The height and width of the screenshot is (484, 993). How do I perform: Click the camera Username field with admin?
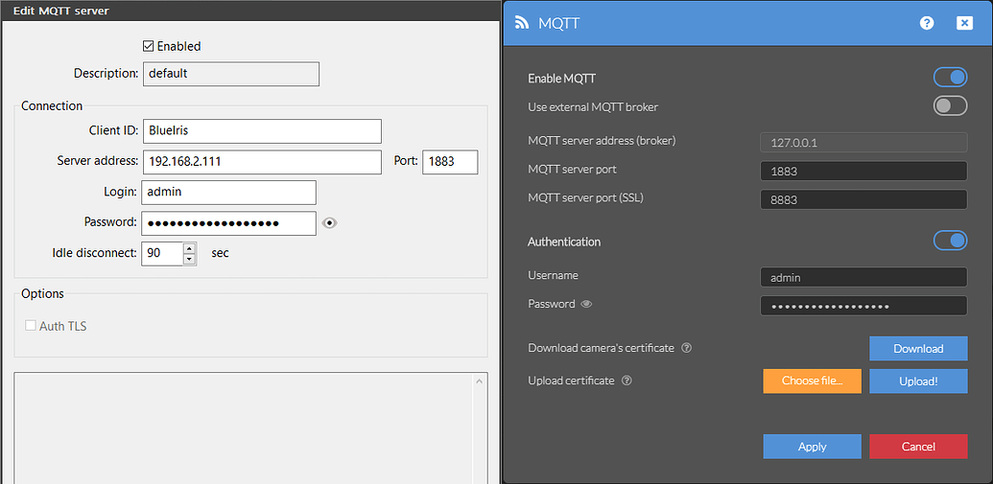[x=863, y=277]
